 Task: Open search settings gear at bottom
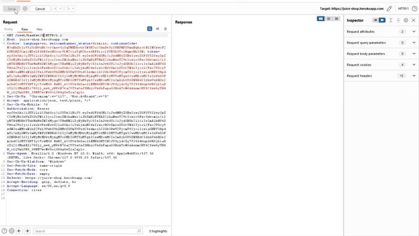tap(12, 231)
